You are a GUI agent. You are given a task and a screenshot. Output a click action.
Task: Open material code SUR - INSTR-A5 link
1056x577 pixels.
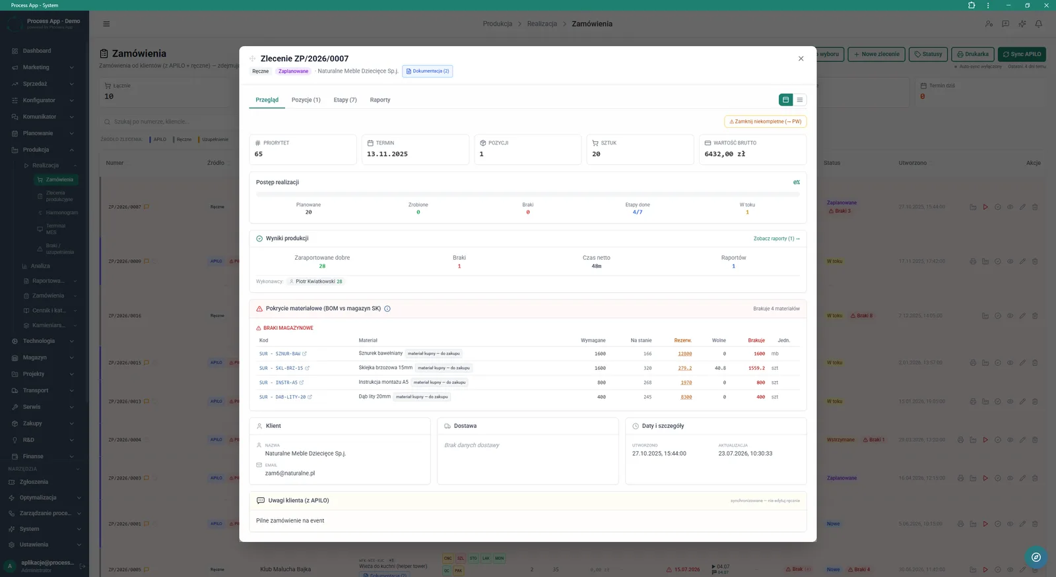pyautogui.click(x=282, y=383)
